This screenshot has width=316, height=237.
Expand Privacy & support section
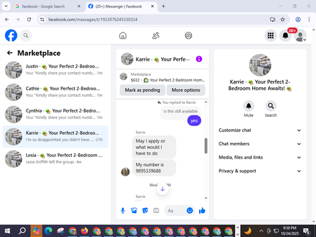coord(260,171)
